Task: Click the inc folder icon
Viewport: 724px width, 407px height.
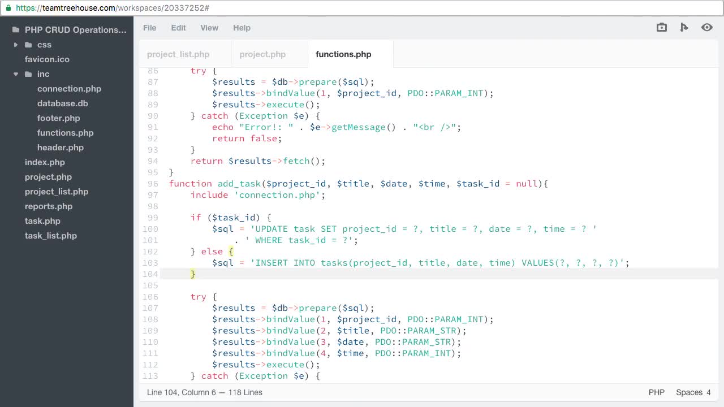Action: tap(28, 74)
